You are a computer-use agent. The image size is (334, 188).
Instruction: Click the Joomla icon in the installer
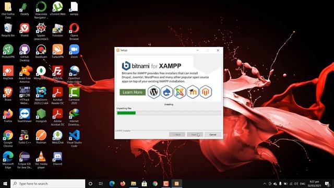pyautogui.click(x=180, y=92)
